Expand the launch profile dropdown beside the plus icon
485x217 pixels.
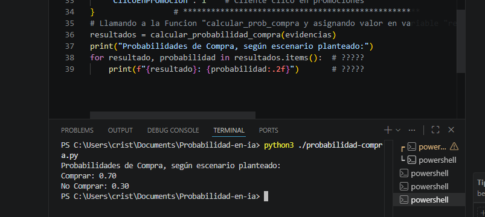[398, 130]
